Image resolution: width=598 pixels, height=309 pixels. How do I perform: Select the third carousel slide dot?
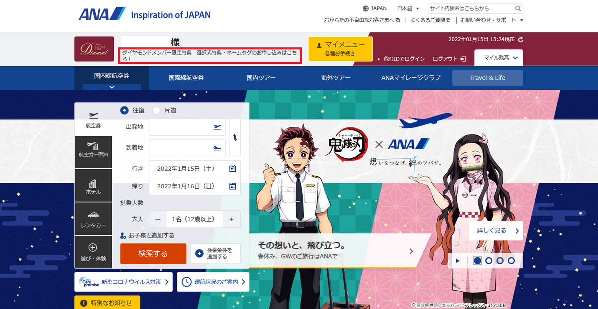[500, 260]
